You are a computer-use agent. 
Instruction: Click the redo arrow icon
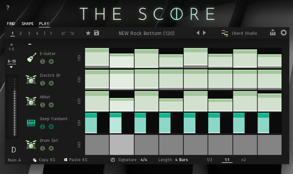[72, 33]
